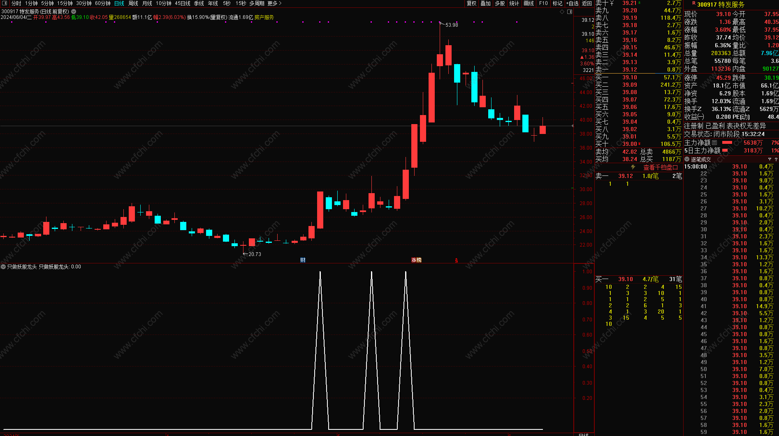The height and width of the screenshot is (436, 779).
Task: Expand the stock title dropdown arrow
Action: coord(74,12)
